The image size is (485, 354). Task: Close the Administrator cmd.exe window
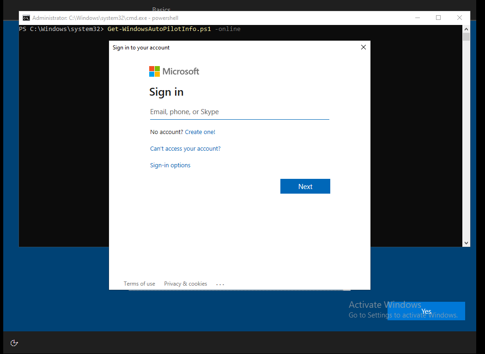pos(459,18)
